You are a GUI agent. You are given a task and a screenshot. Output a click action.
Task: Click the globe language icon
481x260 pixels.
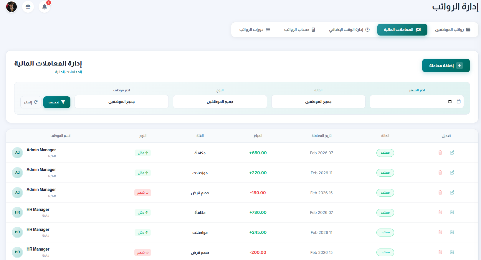[28, 7]
